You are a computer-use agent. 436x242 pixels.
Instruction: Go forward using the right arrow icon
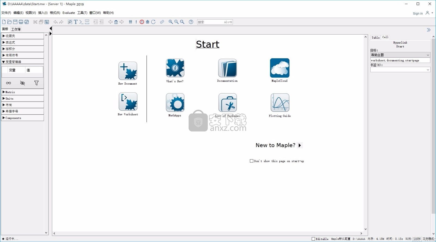pos(122,22)
